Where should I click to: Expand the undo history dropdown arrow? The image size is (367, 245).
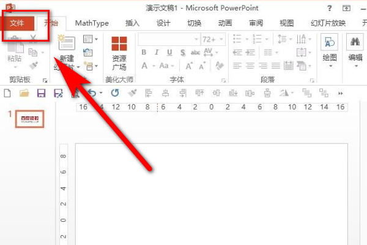tap(101, 93)
